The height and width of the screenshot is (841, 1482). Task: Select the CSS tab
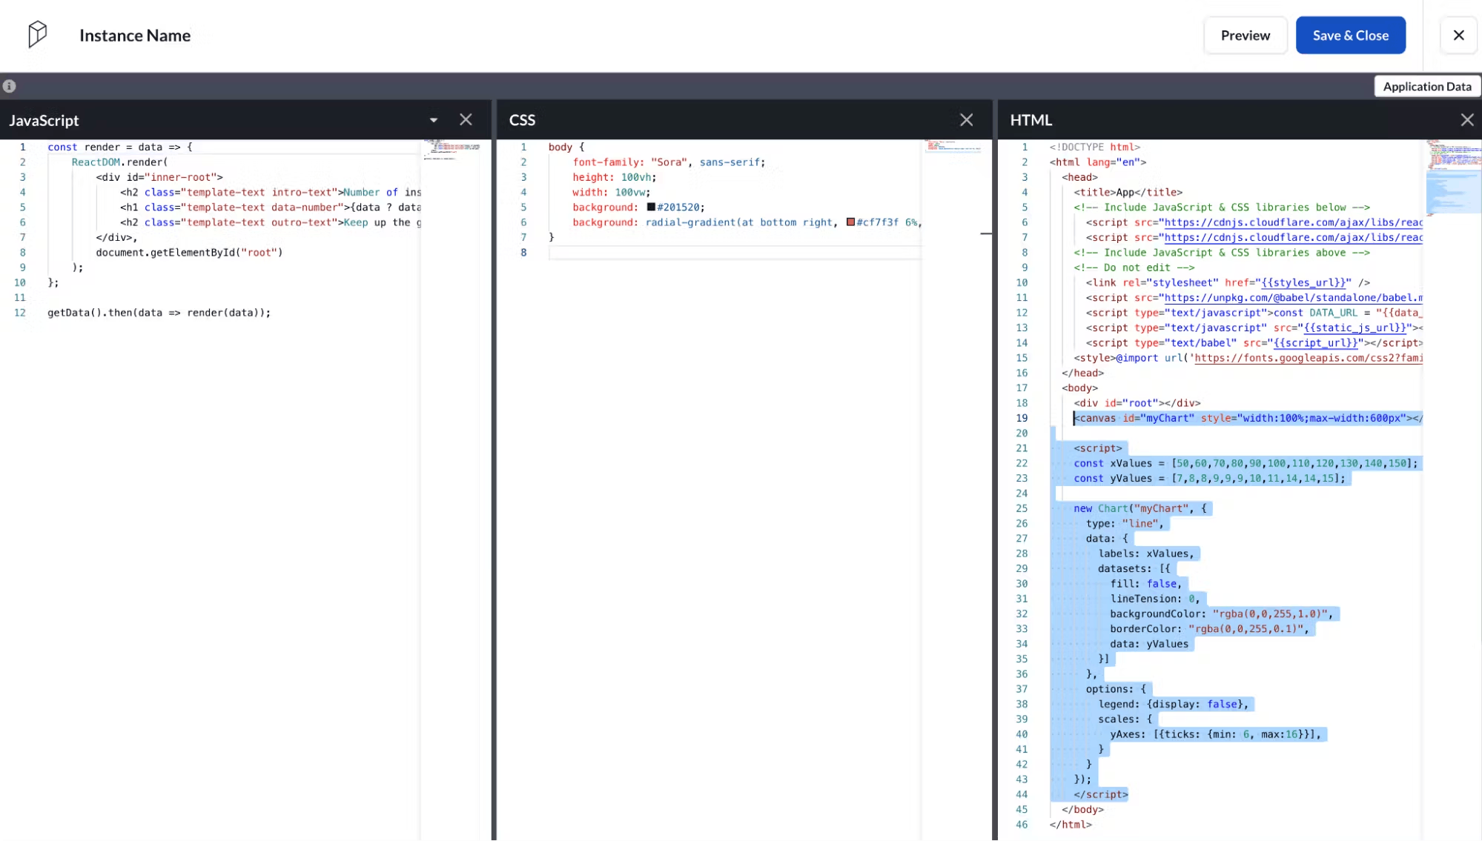pyautogui.click(x=524, y=120)
